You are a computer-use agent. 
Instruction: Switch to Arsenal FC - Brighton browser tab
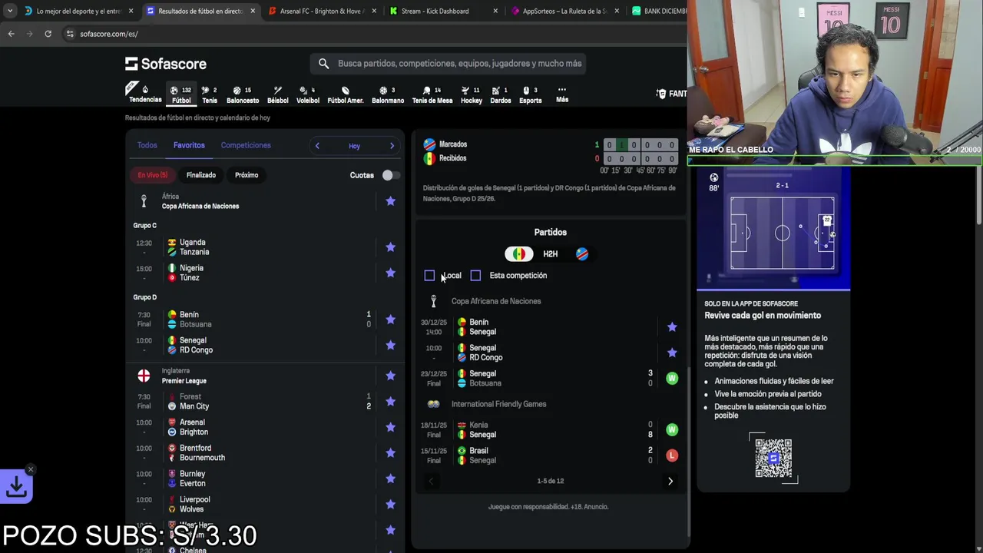[322, 12]
